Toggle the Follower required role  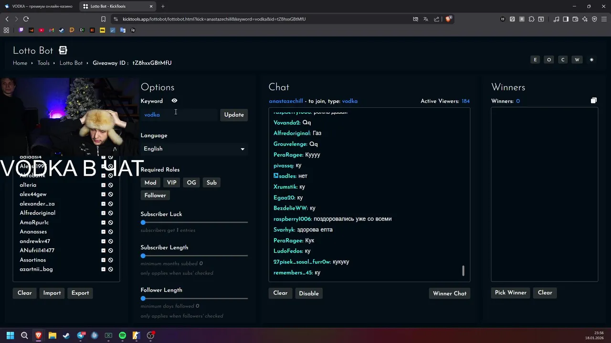(x=155, y=195)
